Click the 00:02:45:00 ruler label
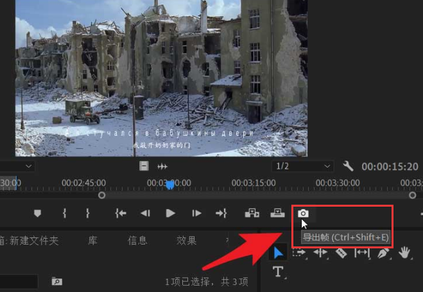Image resolution: width=423 pixels, height=292 pixels. pyautogui.click(x=83, y=183)
